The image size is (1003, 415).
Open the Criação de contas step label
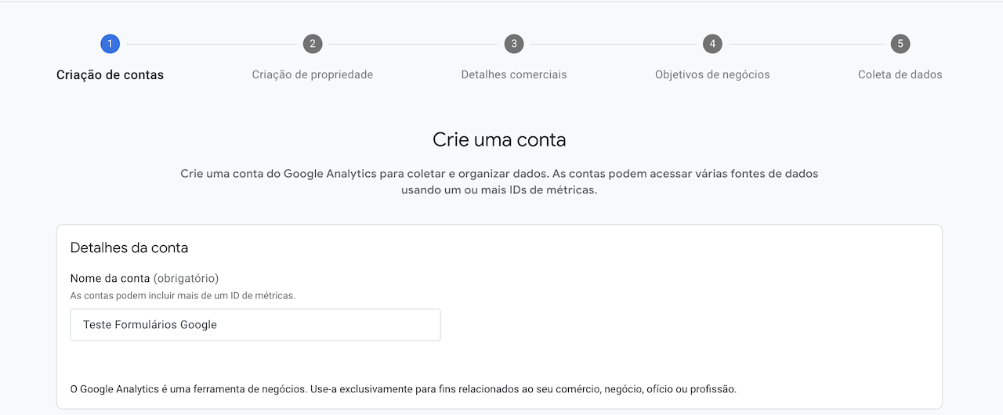(110, 75)
